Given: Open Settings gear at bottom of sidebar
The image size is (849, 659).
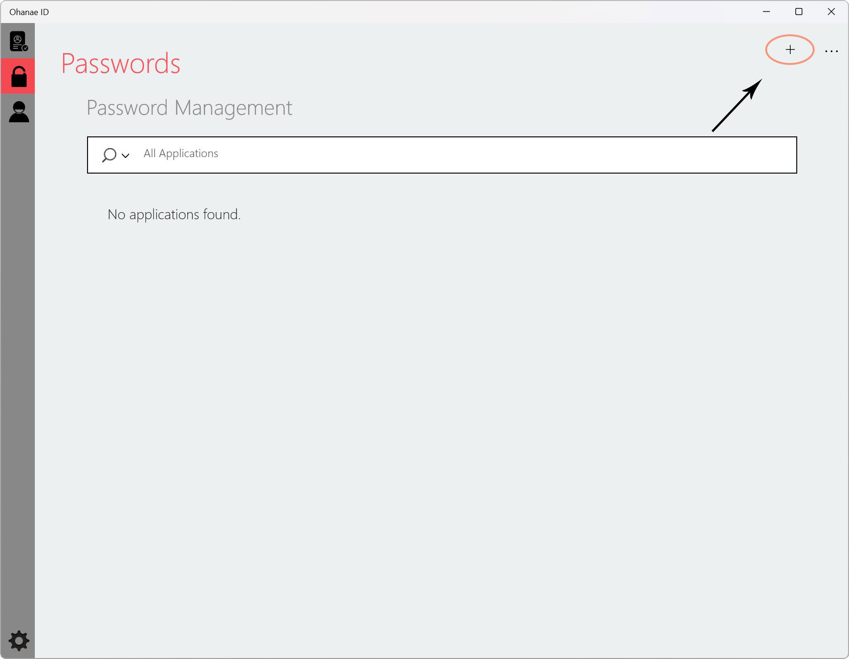Looking at the screenshot, I should [19, 641].
